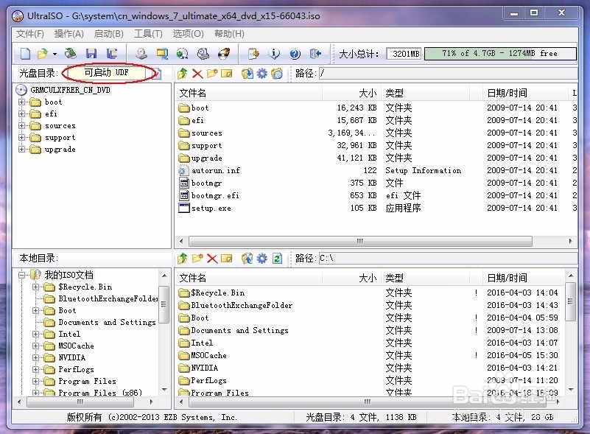Expand the efi folder in disc tree
Viewport: 590px width, 434px height.
22,113
